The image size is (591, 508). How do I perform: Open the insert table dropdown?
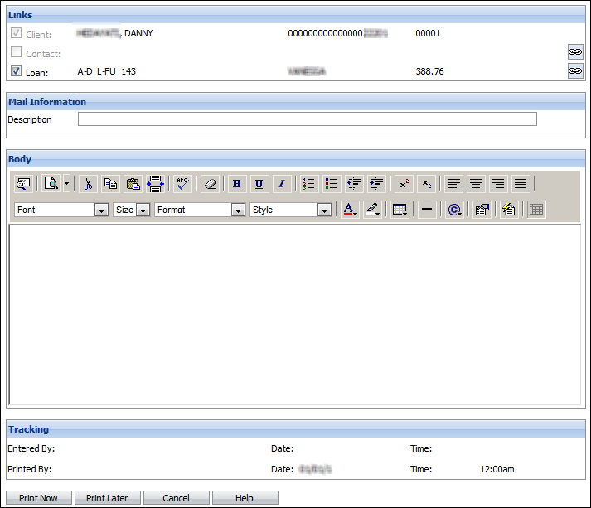click(x=400, y=210)
